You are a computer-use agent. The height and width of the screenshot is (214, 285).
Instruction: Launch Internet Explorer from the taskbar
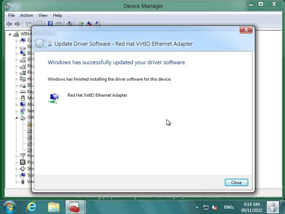pos(32,207)
